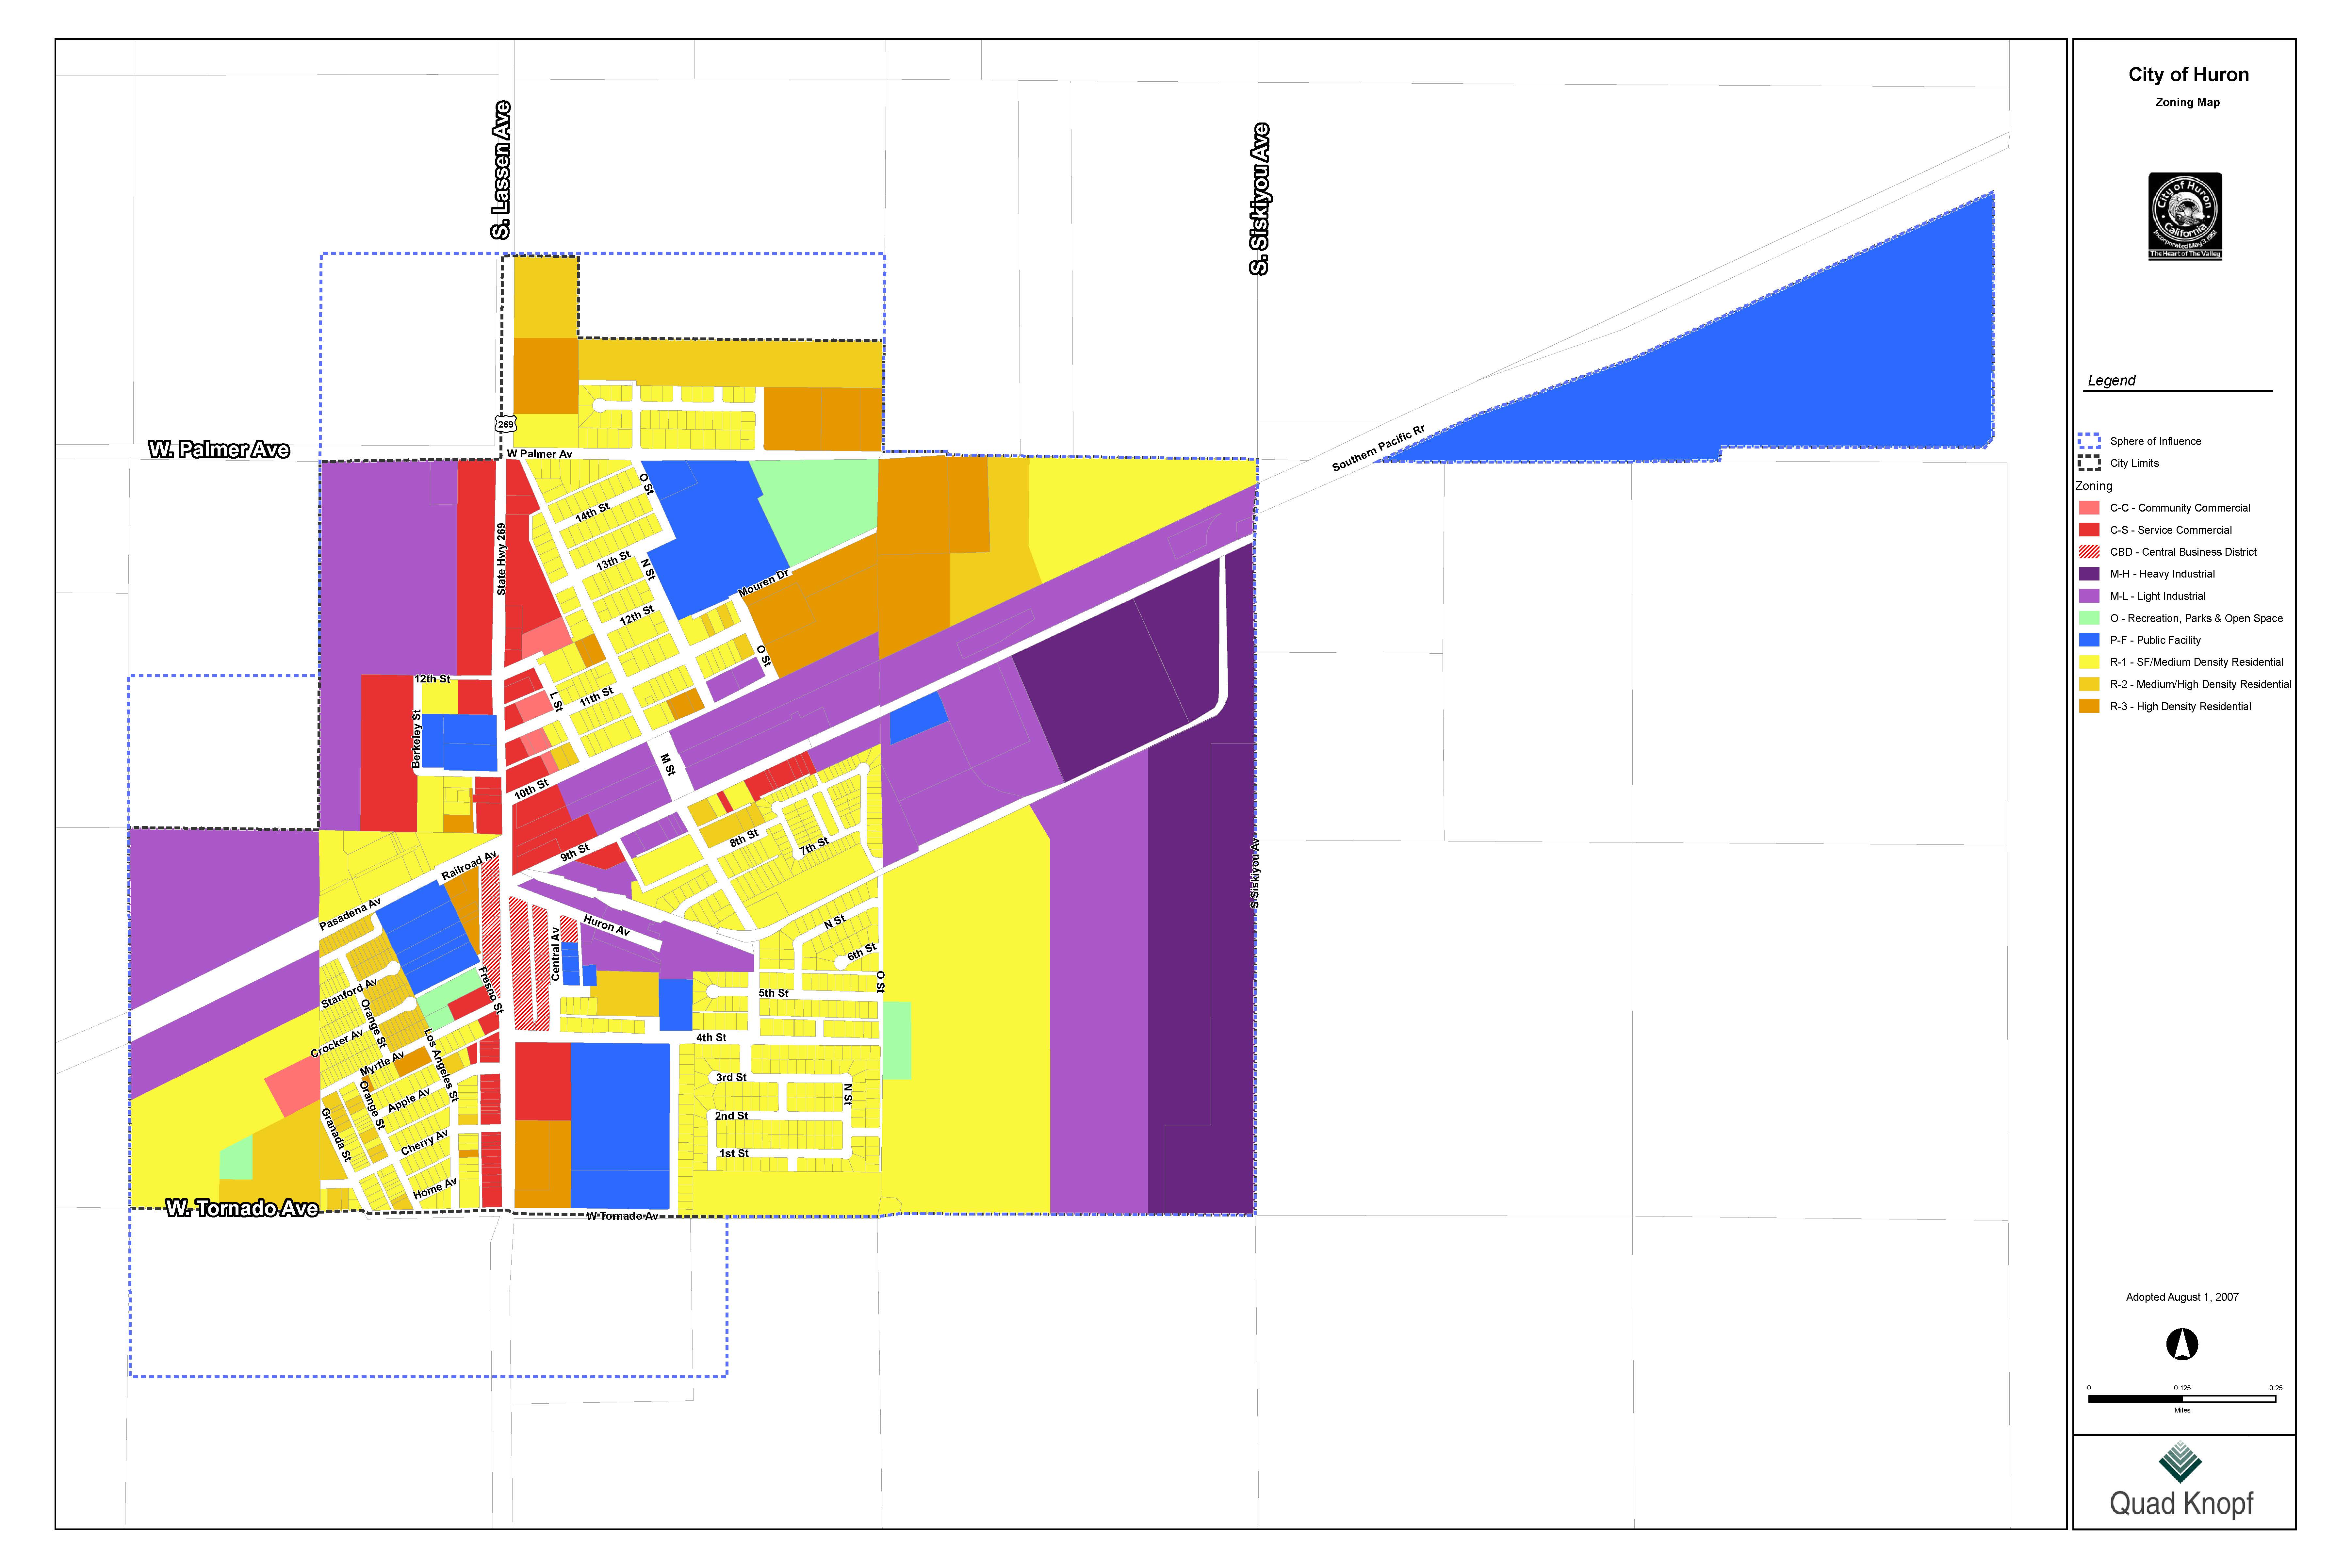Viewport: 2352px width, 1568px height.
Task: Click the large 'W. Tornado Ave' label
Action: (x=242, y=1208)
